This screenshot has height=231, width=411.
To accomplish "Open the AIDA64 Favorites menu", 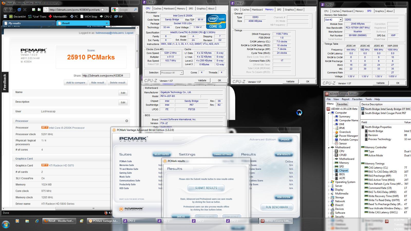I will tap(357, 99).
